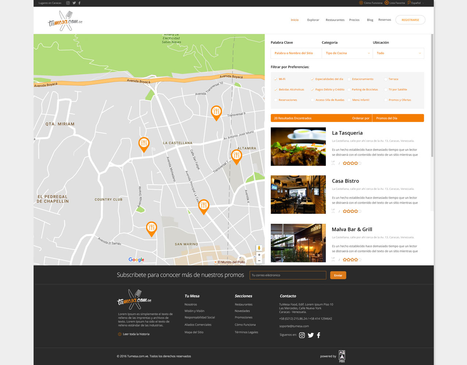Click the fork-knife icon under Malva Bar & Grill
Screen dimensions: 467x365
pos(333,260)
